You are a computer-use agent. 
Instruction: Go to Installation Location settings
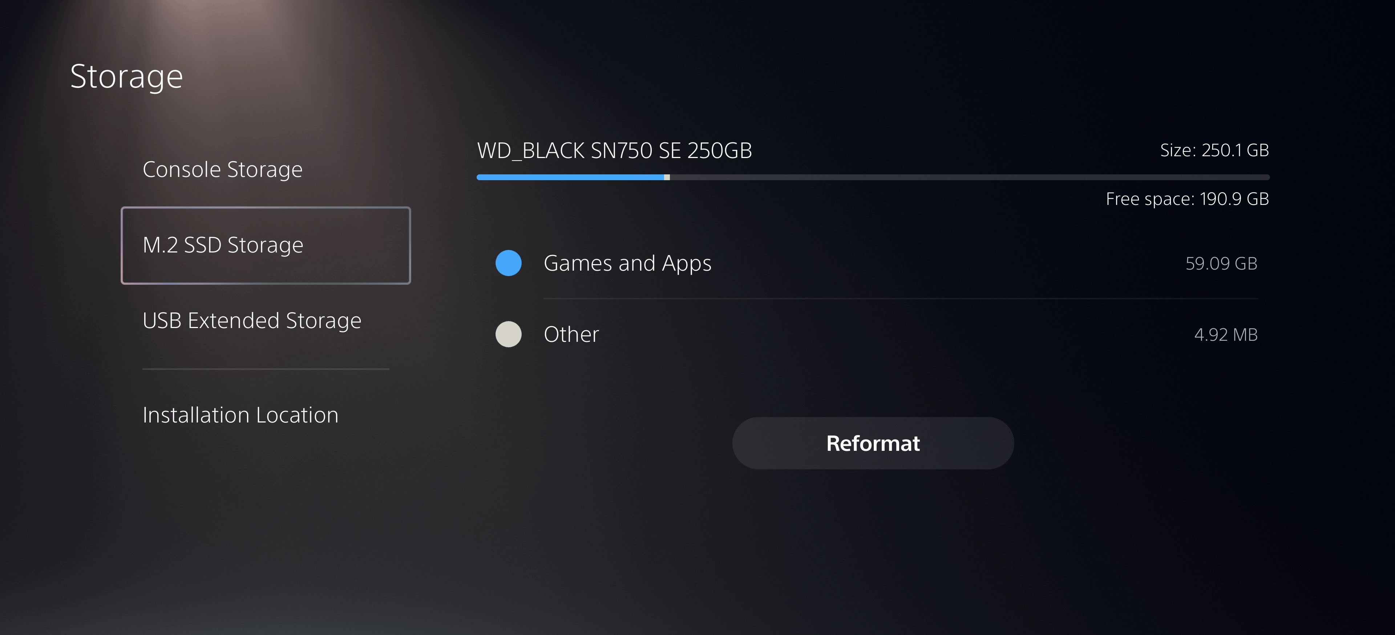[x=240, y=415]
